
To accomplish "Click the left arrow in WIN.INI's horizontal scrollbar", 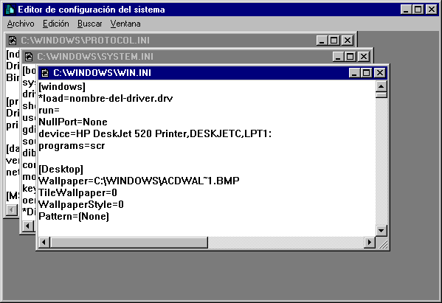I will (44, 242).
